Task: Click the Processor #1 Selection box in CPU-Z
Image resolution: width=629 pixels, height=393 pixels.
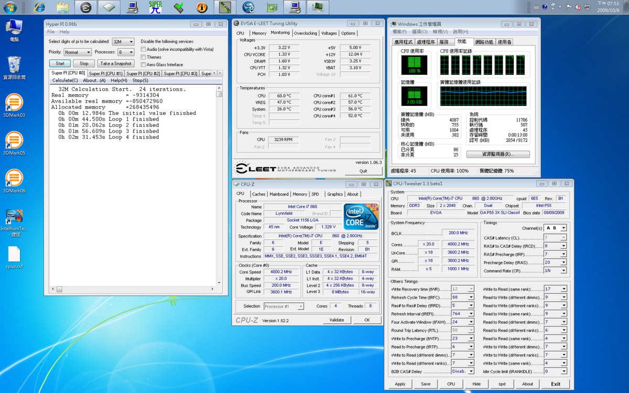Action: pyautogui.click(x=284, y=306)
